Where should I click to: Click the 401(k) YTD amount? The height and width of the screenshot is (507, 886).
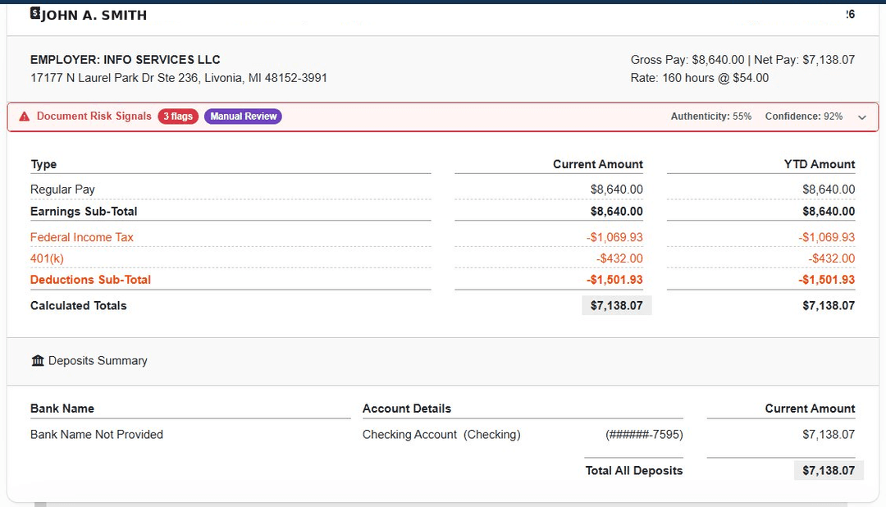point(831,259)
